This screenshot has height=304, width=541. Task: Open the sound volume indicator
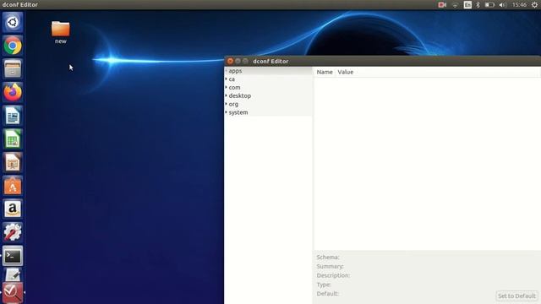point(503,5)
